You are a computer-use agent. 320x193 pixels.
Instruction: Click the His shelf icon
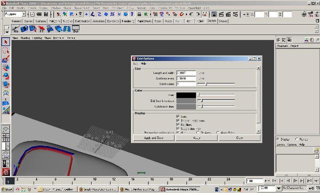tap(15, 29)
